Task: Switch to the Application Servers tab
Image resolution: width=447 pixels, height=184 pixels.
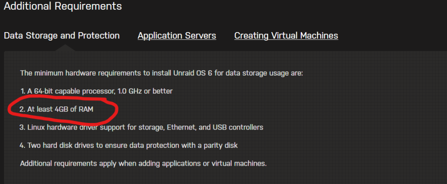Action: click(177, 36)
